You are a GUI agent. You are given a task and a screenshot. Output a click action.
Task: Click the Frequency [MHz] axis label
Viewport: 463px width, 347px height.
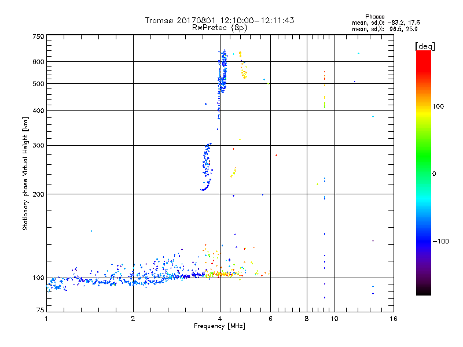click(219, 326)
